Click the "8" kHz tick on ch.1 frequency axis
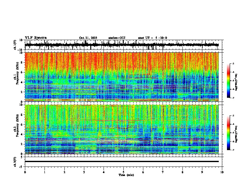This screenshot has width=250, height=193. (x=22, y=62)
